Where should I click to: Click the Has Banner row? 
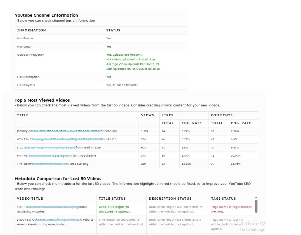pos(59,38)
